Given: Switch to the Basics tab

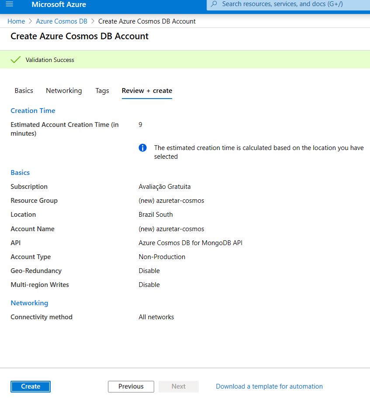Looking at the screenshot, I should (x=24, y=91).
